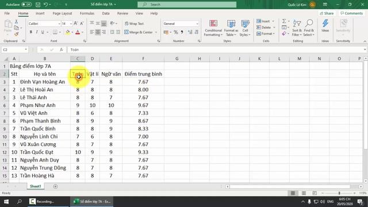
Task: Open the Font name dropdown
Action: coord(59,24)
